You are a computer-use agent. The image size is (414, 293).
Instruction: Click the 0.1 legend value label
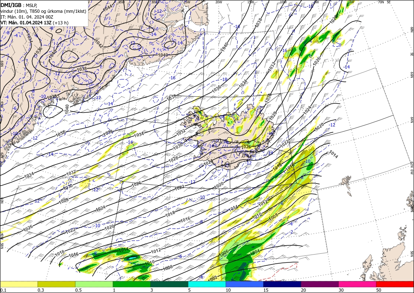coord(2,290)
